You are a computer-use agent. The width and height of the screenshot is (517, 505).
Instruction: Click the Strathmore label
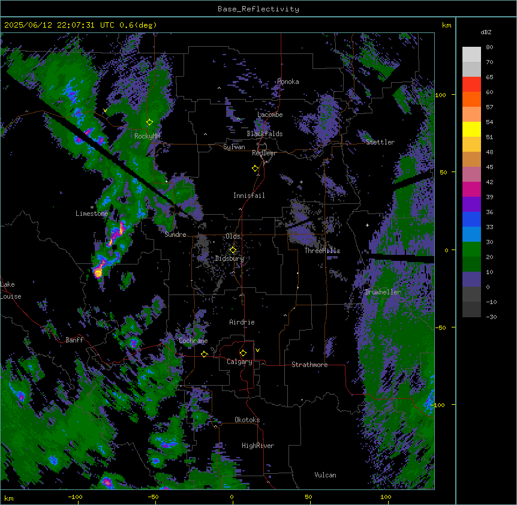click(309, 365)
